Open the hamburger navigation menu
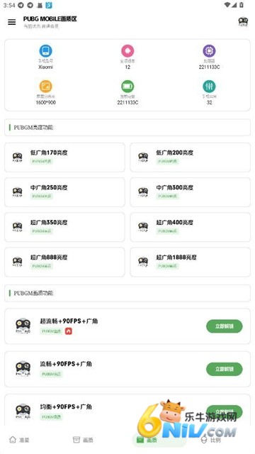Screen dimensions: 255x454 (x=12, y=22)
